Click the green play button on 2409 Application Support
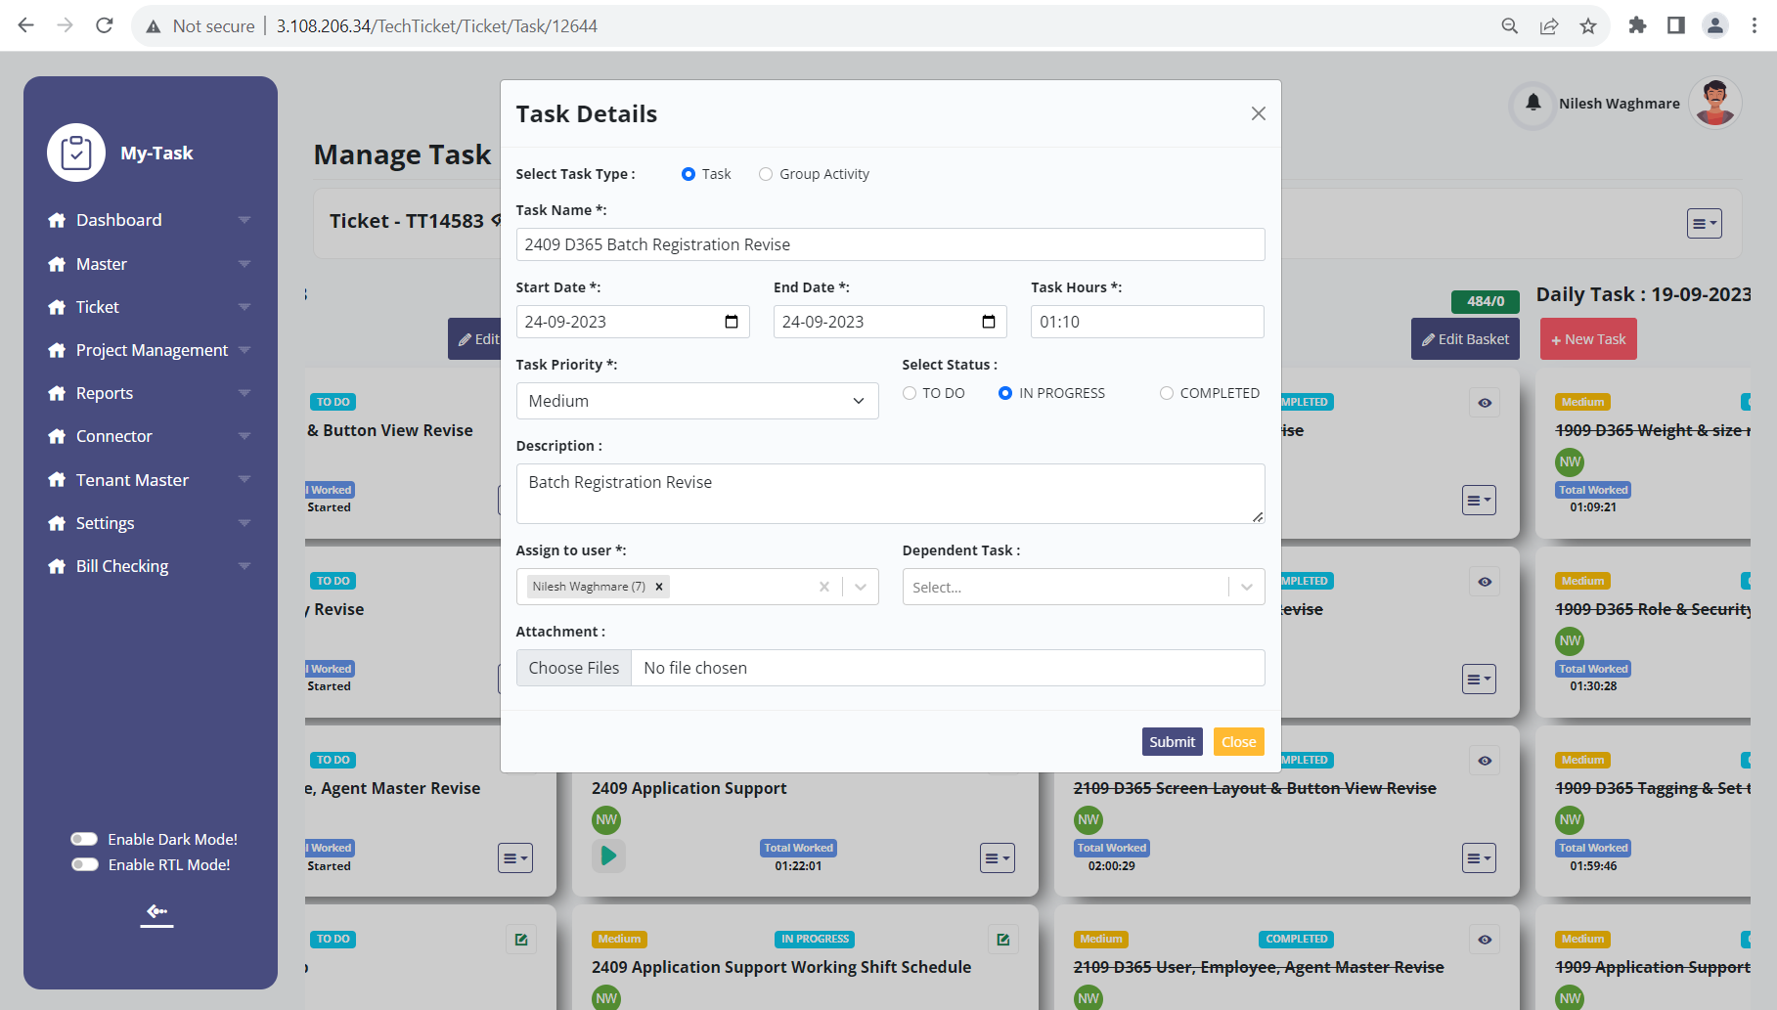 (x=608, y=856)
